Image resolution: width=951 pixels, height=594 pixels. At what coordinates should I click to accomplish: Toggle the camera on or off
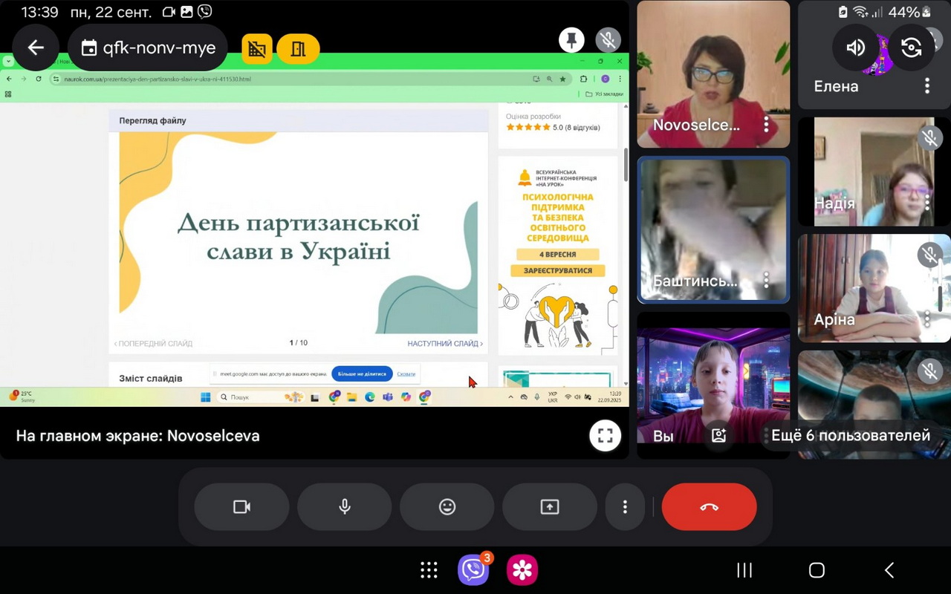pos(241,507)
